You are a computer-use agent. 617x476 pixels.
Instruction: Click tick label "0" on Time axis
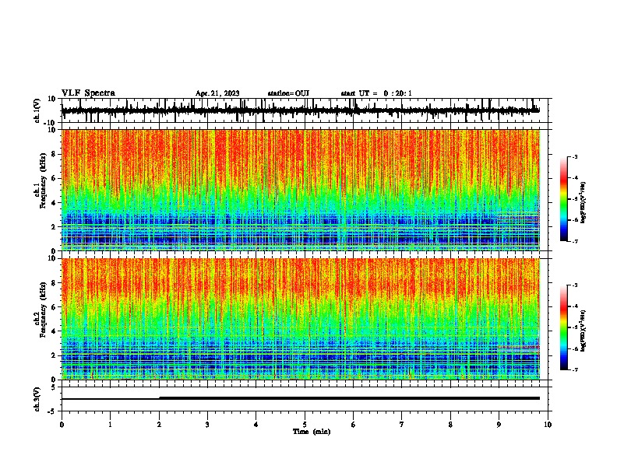62,425
